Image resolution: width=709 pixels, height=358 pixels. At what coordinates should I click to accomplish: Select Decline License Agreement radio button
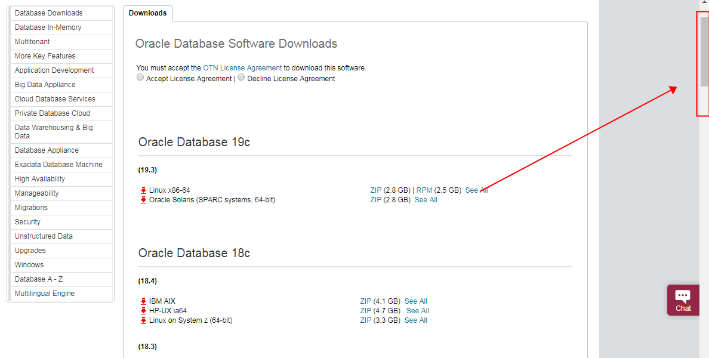(x=242, y=78)
